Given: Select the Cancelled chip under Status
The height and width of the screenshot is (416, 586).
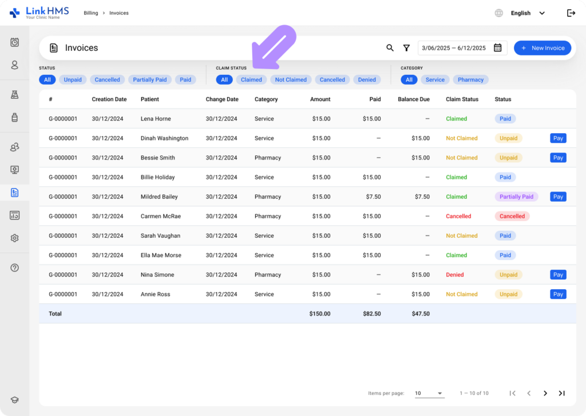Looking at the screenshot, I should [107, 79].
